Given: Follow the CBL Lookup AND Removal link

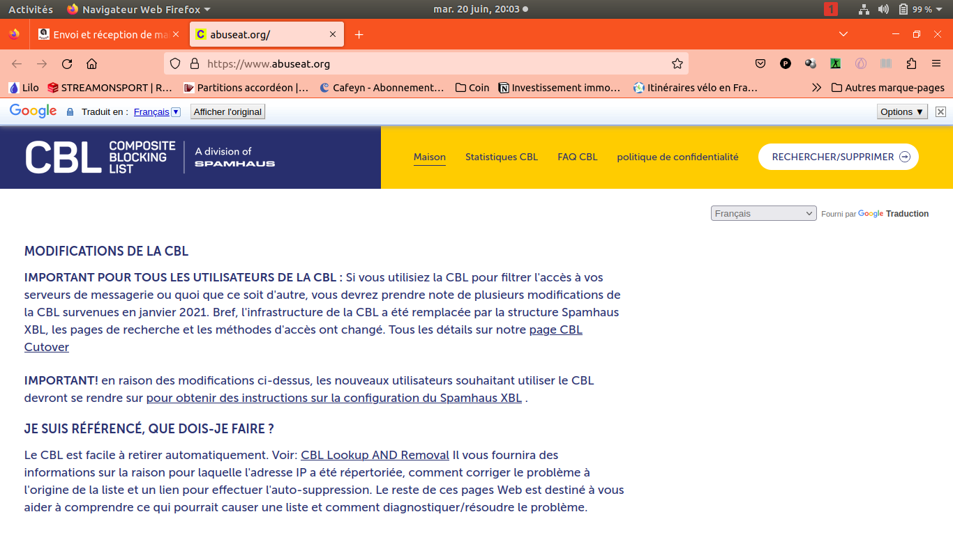Looking at the screenshot, I should click(375, 456).
